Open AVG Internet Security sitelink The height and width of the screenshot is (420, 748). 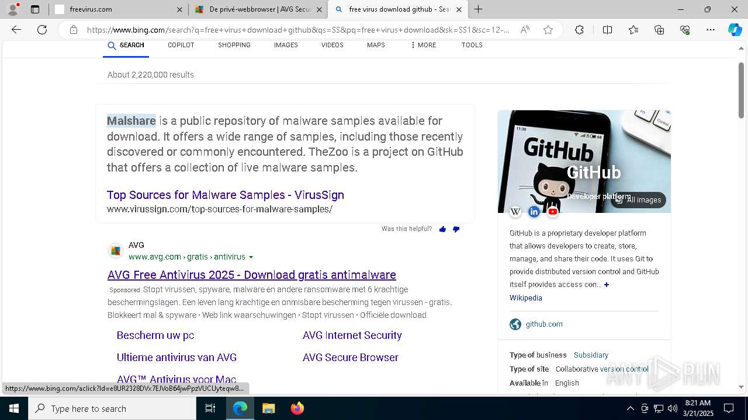352,335
